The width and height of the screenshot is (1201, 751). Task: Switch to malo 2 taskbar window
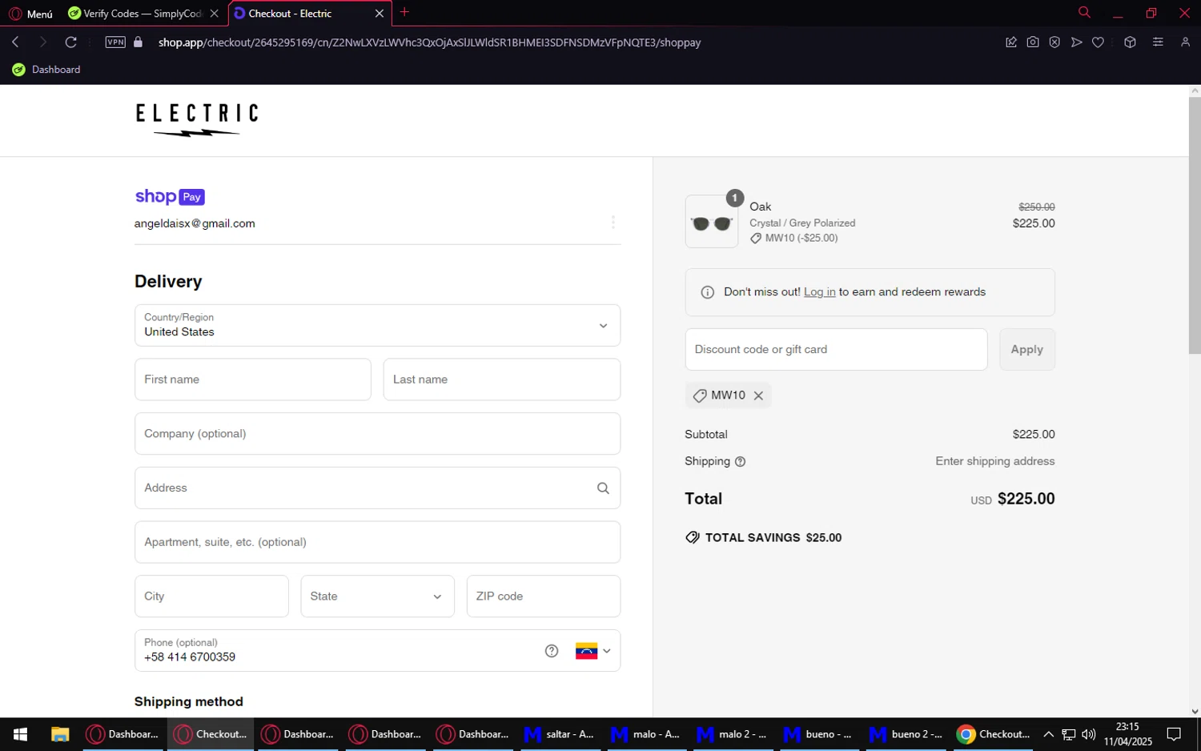732,734
